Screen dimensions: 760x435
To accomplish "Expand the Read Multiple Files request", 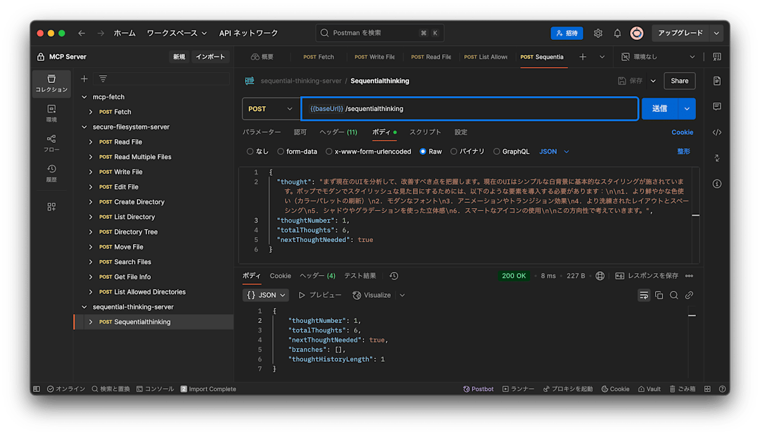I will [91, 157].
